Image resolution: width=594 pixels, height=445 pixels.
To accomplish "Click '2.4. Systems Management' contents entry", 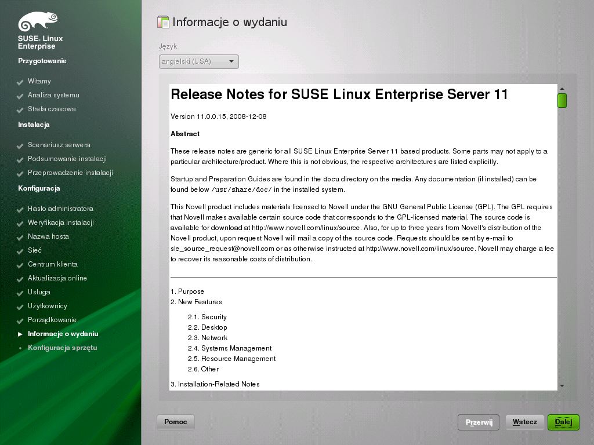I will click(x=230, y=348).
